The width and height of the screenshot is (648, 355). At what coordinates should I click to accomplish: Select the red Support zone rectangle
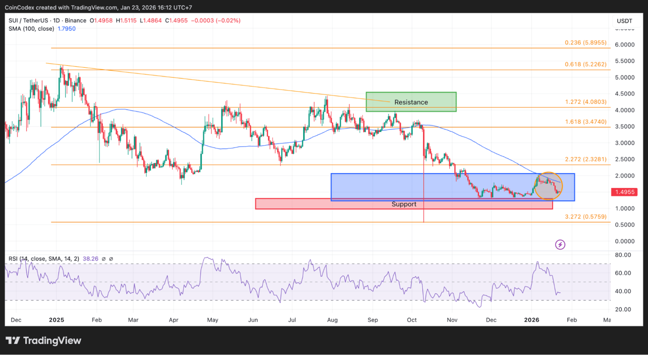coord(404,204)
